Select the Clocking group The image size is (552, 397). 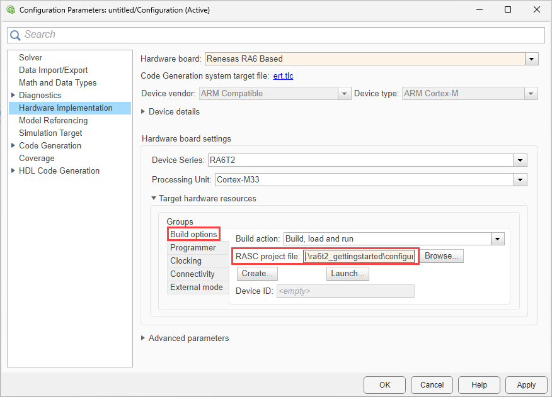[186, 261]
